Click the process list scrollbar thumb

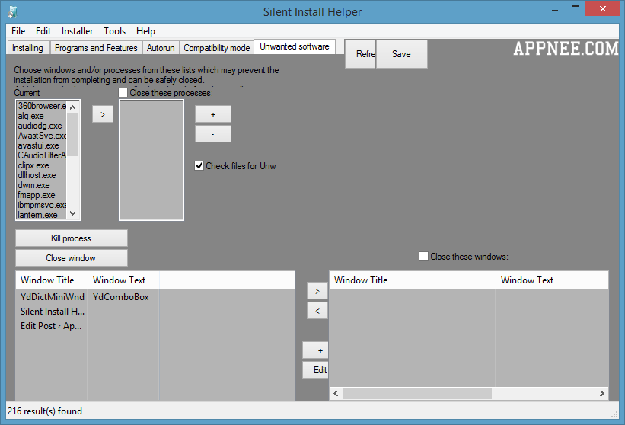point(72,135)
